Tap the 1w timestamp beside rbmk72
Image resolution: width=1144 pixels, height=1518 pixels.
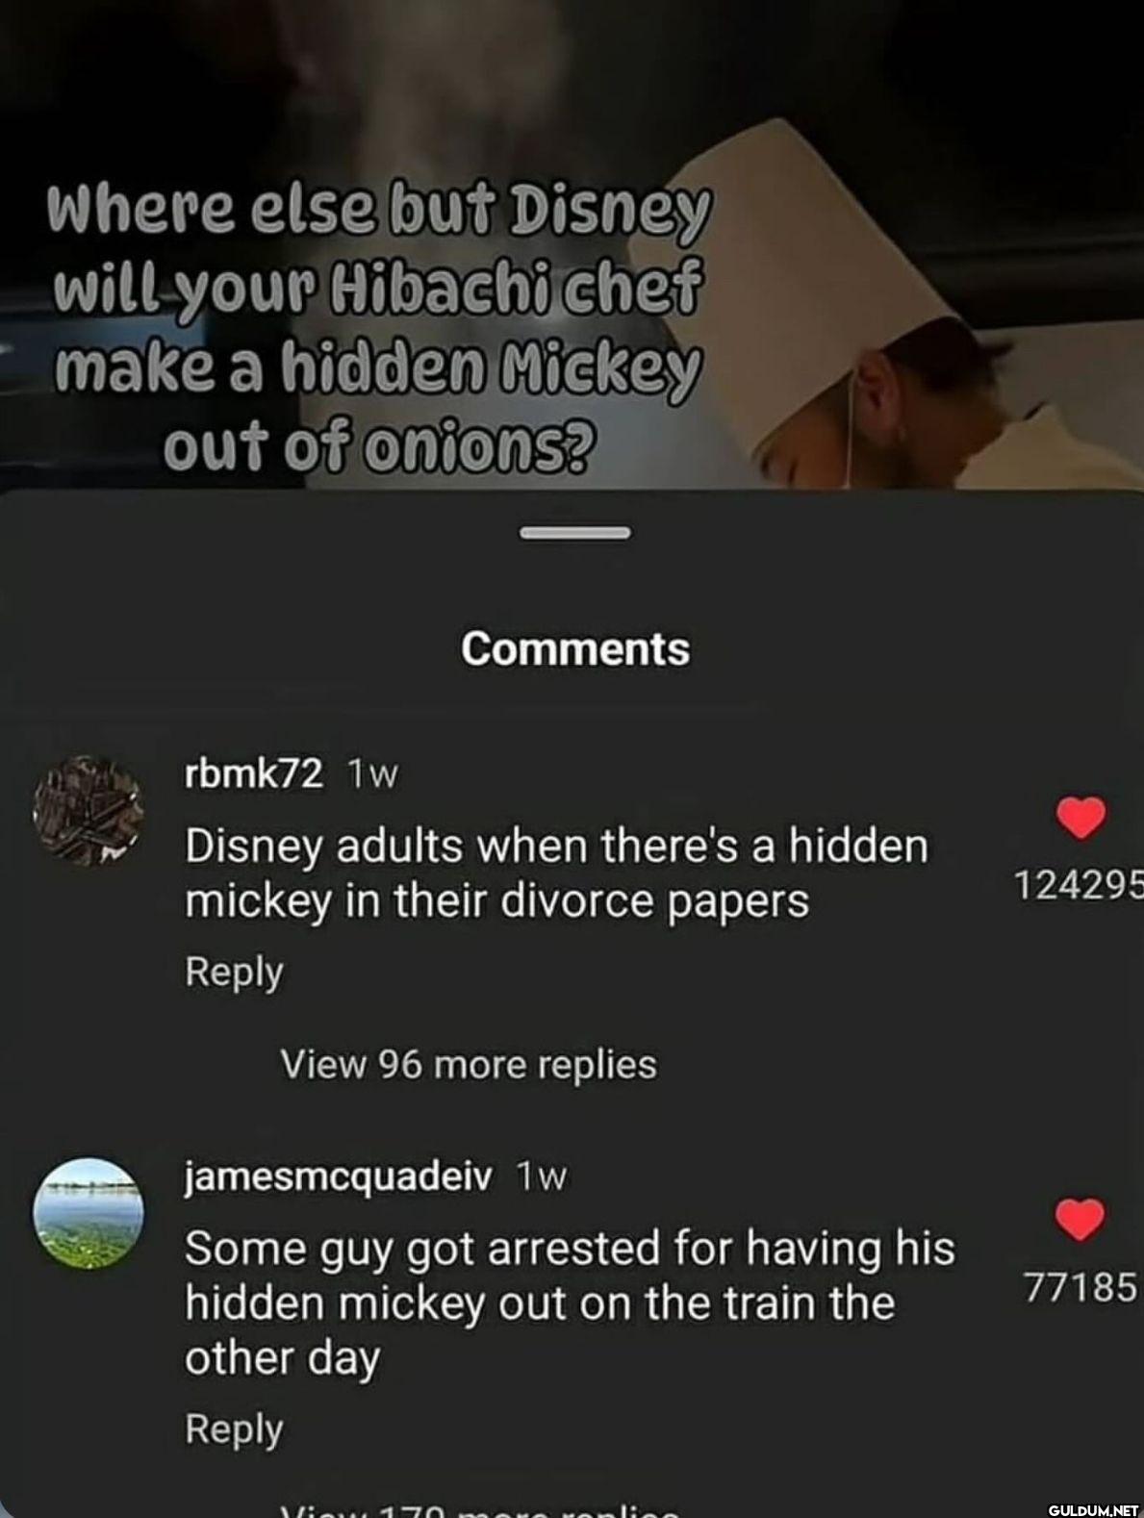coord(372,774)
